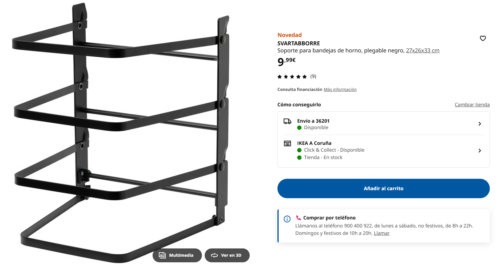
Task: Click the store building icon
Action: pos(287,144)
